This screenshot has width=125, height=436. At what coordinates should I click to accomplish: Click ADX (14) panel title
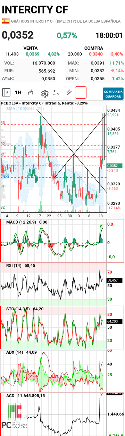(15, 352)
